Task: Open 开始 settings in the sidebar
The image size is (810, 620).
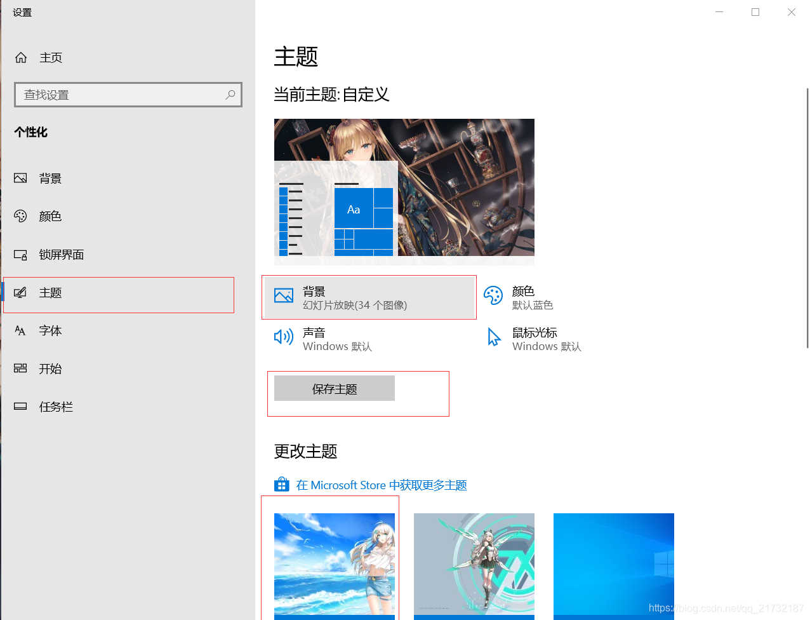Action: coord(127,369)
